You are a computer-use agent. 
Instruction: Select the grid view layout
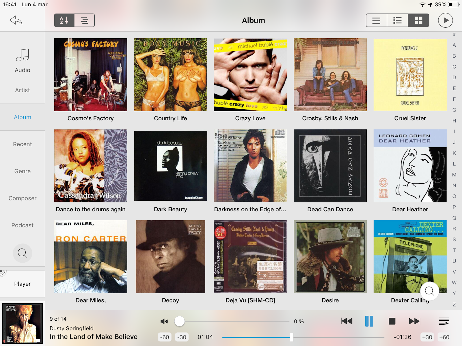418,20
